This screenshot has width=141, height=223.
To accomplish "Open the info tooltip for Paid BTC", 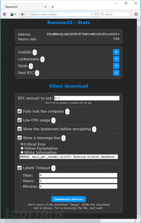I will point(37,73).
